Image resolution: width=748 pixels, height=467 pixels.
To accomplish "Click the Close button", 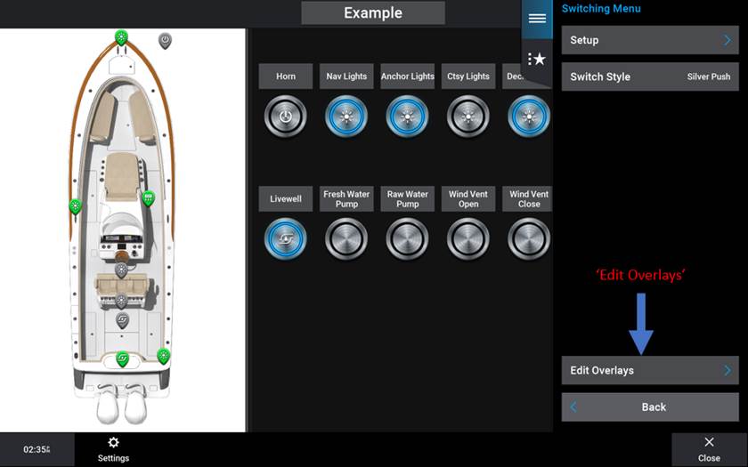I will (709, 449).
